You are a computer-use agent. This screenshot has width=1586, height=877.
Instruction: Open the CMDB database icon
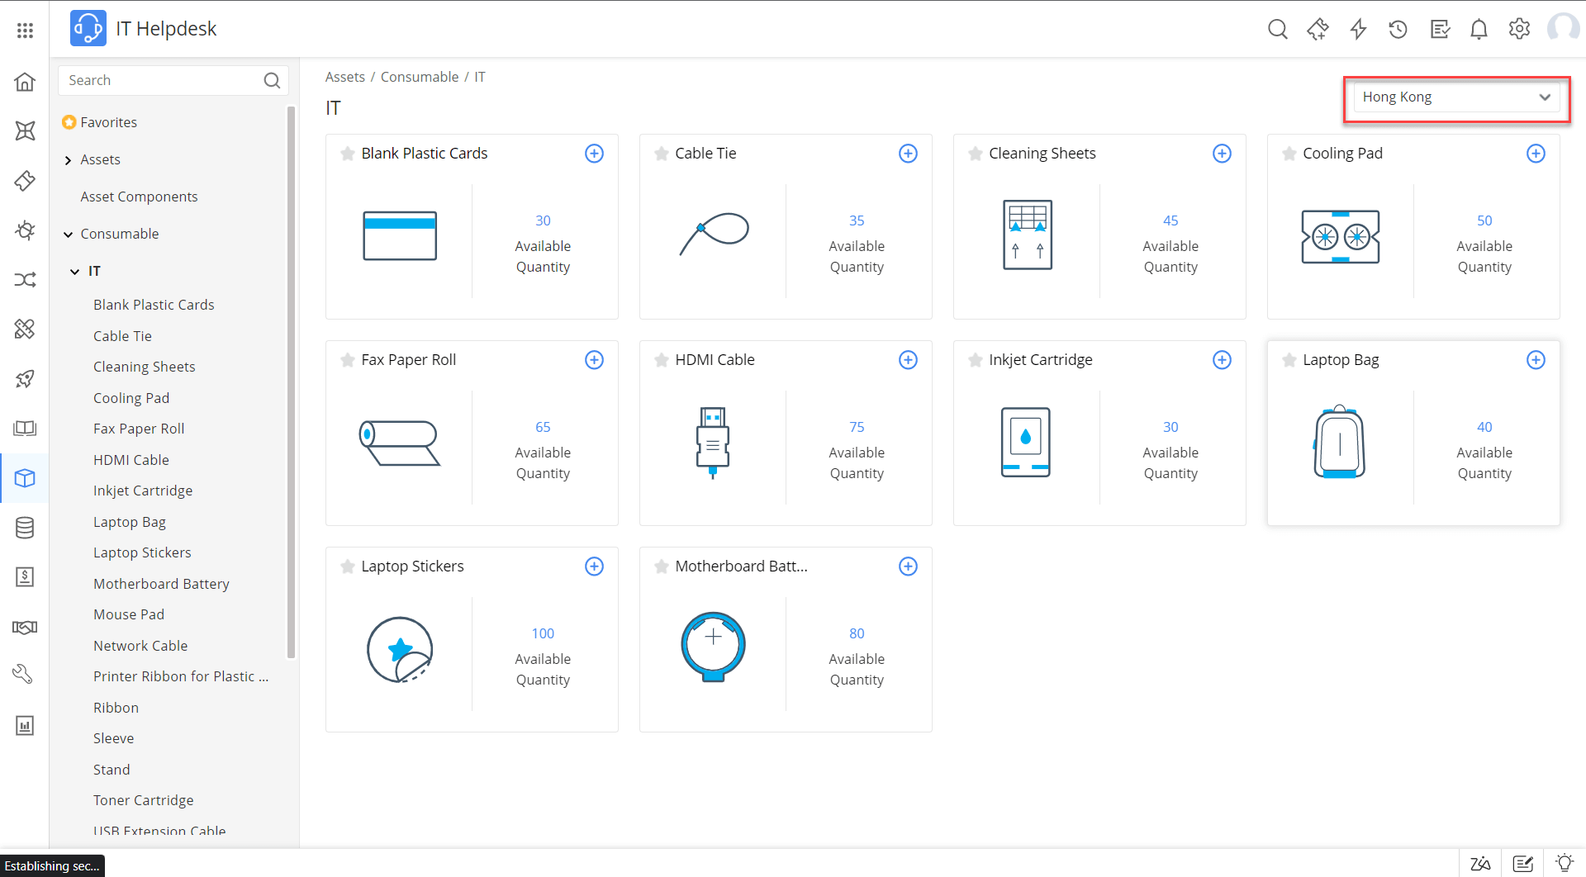pos(25,527)
